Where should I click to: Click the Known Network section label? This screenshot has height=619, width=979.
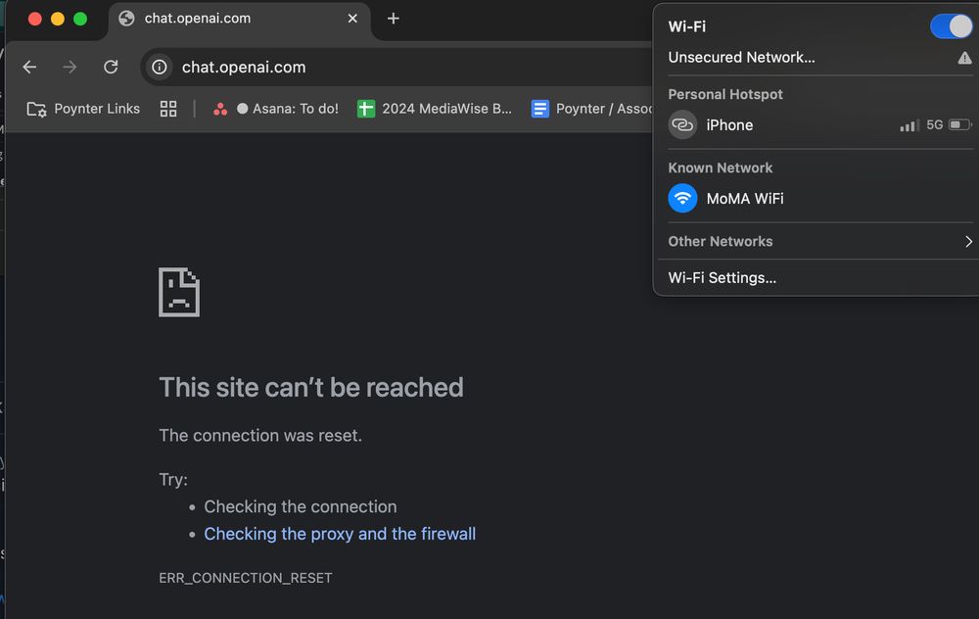click(720, 168)
